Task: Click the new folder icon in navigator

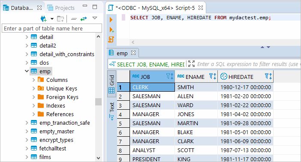Action: [x=60, y=19]
